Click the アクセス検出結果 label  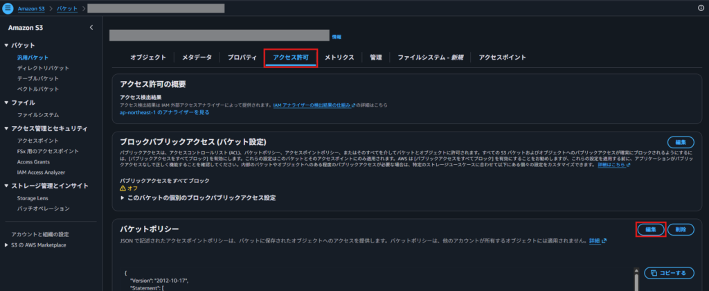click(x=141, y=97)
